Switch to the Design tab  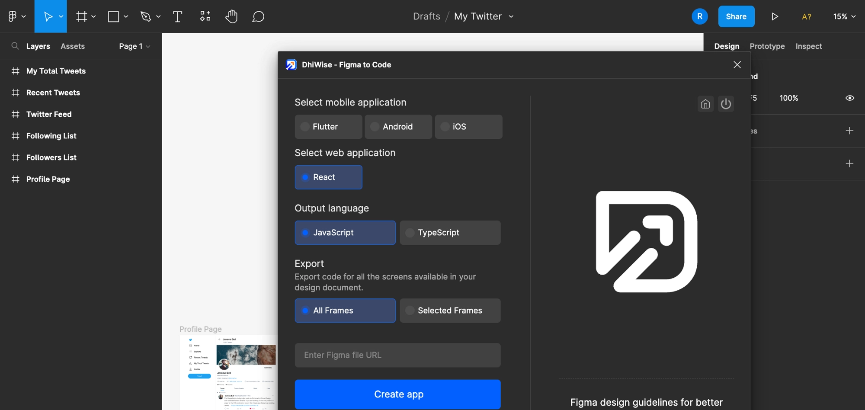[727, 46]
